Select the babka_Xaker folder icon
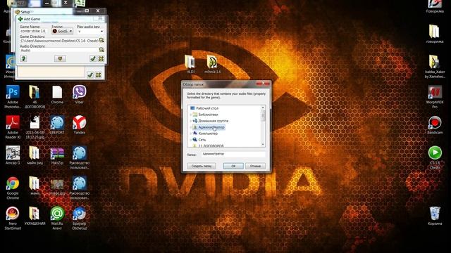 435,66
